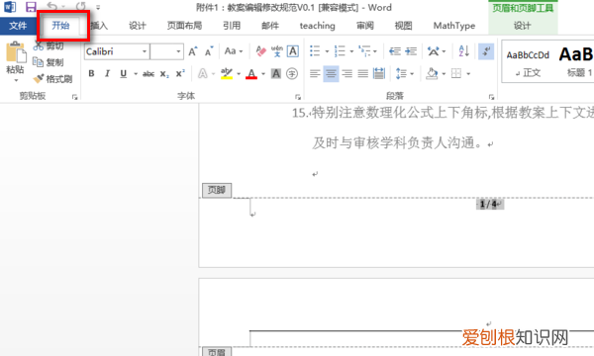
Task: Toggle align right
Action: tap(347, 73)
